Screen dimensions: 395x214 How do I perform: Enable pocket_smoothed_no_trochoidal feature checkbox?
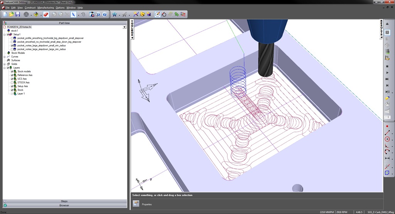pos(12,42)
